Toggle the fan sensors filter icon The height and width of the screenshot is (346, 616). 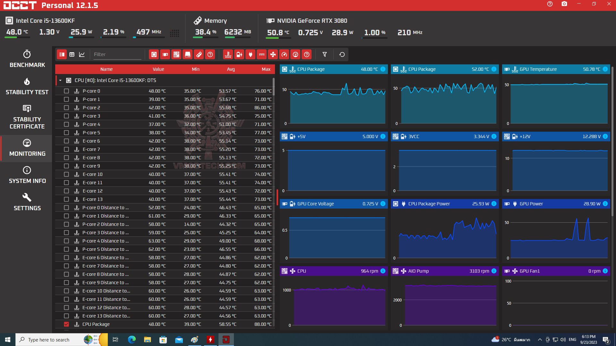[x=273, y=54]
